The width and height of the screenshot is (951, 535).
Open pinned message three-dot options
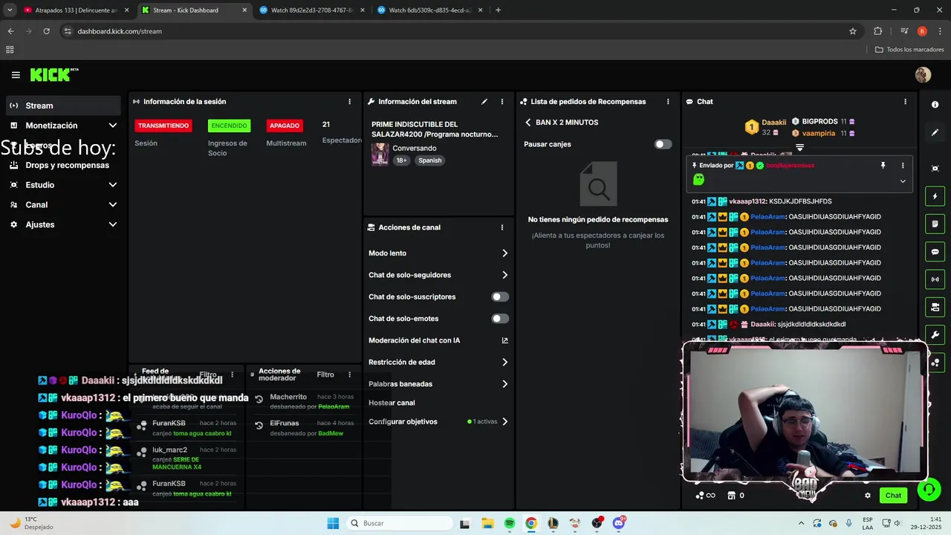pyautogui.click(x=903, y=166)
